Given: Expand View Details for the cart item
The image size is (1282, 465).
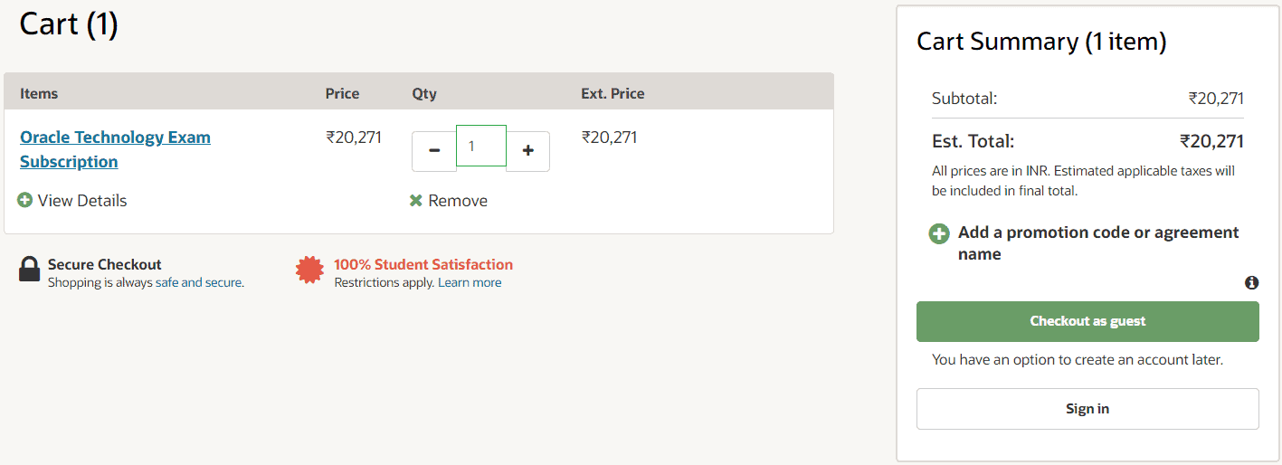Looking at the screenshot, I should point(82,201).
